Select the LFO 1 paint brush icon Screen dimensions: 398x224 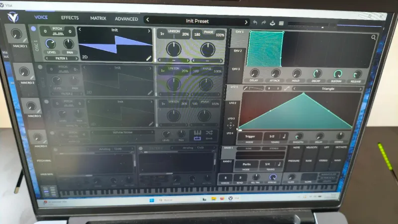point(245,88)
